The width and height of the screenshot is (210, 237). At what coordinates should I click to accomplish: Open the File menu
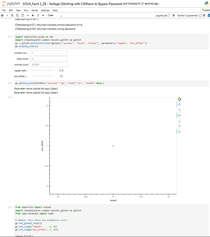(4, 10)
